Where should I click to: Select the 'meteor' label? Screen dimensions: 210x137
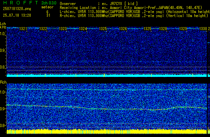(x=47, y=7)
